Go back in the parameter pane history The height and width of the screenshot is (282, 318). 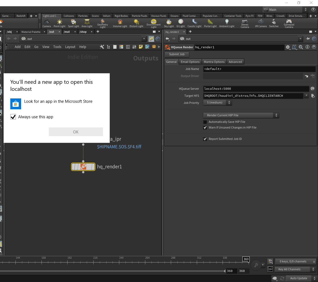[167, 39]
